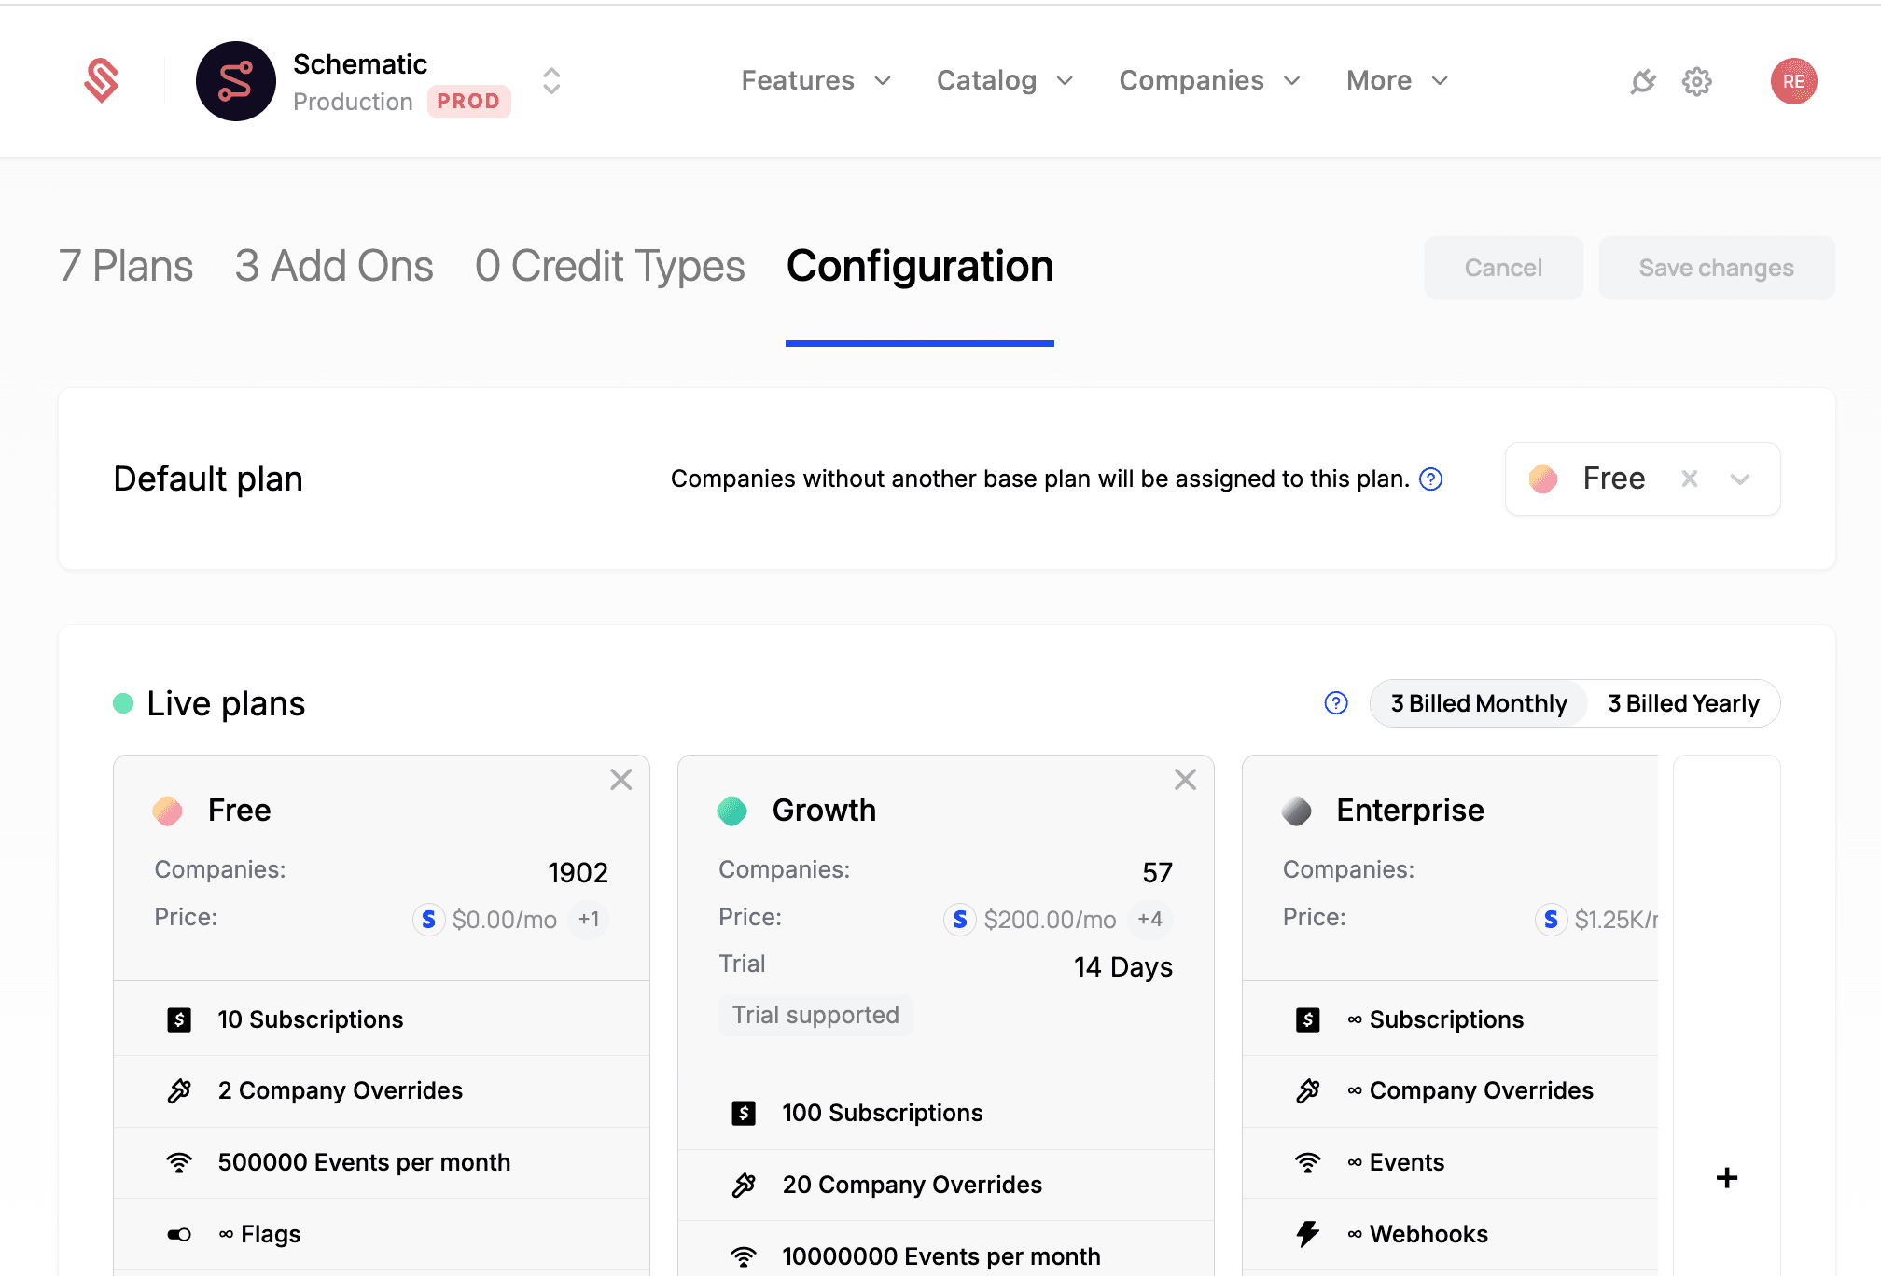This screenshot has height=1276, width=1881.
Task: Click the Schematic logo icon
Action: coord(102,81)
